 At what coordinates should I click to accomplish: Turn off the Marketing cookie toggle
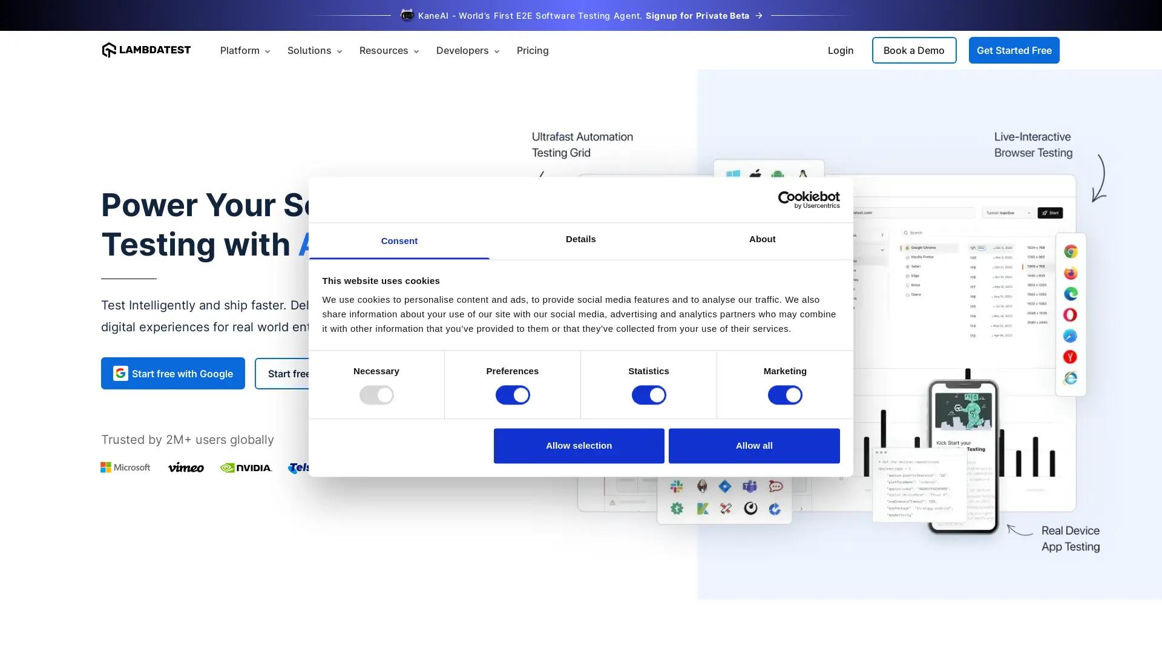(784, 394)
